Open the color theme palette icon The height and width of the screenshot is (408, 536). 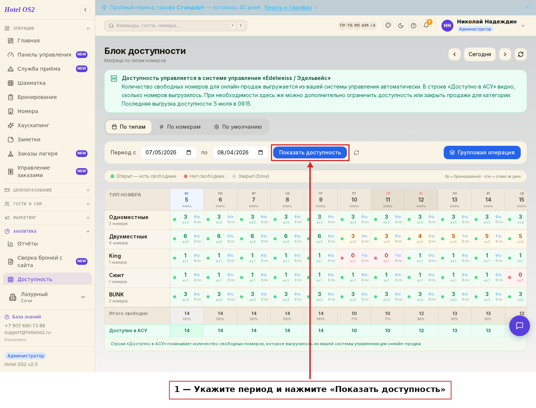click(x=388, y=25)
